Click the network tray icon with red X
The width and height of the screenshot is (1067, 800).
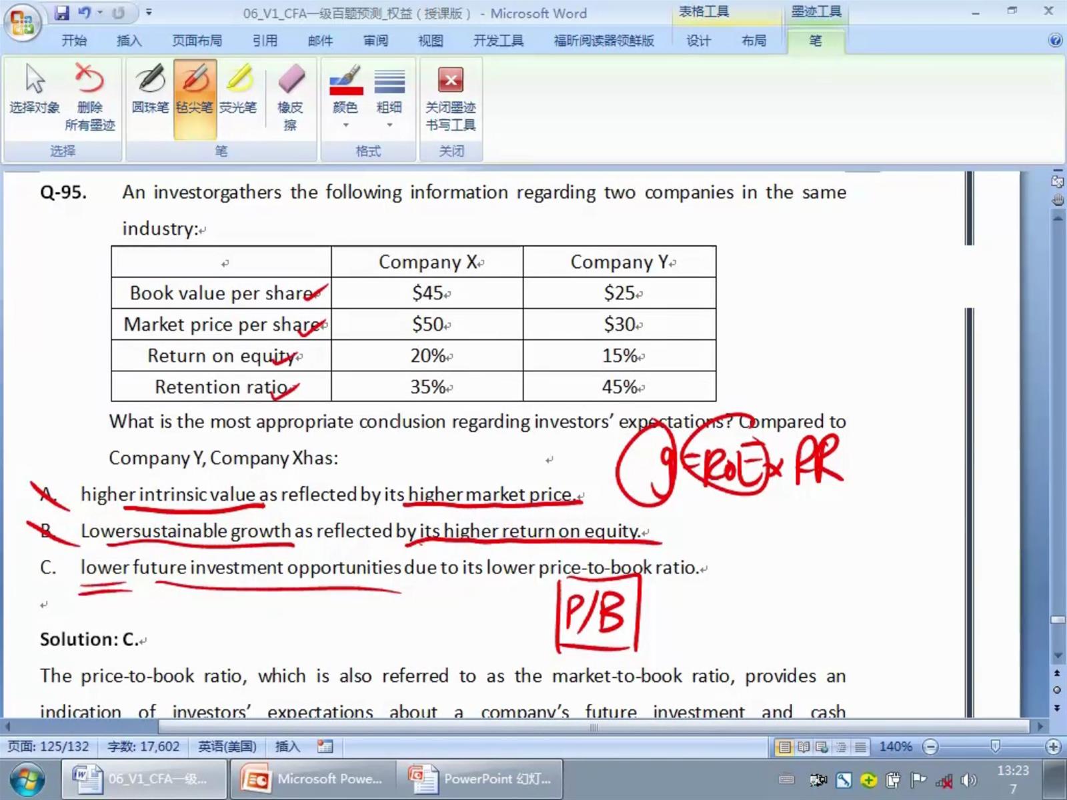pos(944,779)
